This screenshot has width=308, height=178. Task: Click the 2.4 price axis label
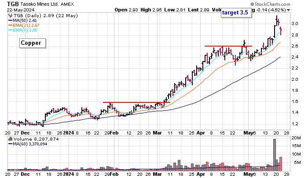(x=295, y=57)
